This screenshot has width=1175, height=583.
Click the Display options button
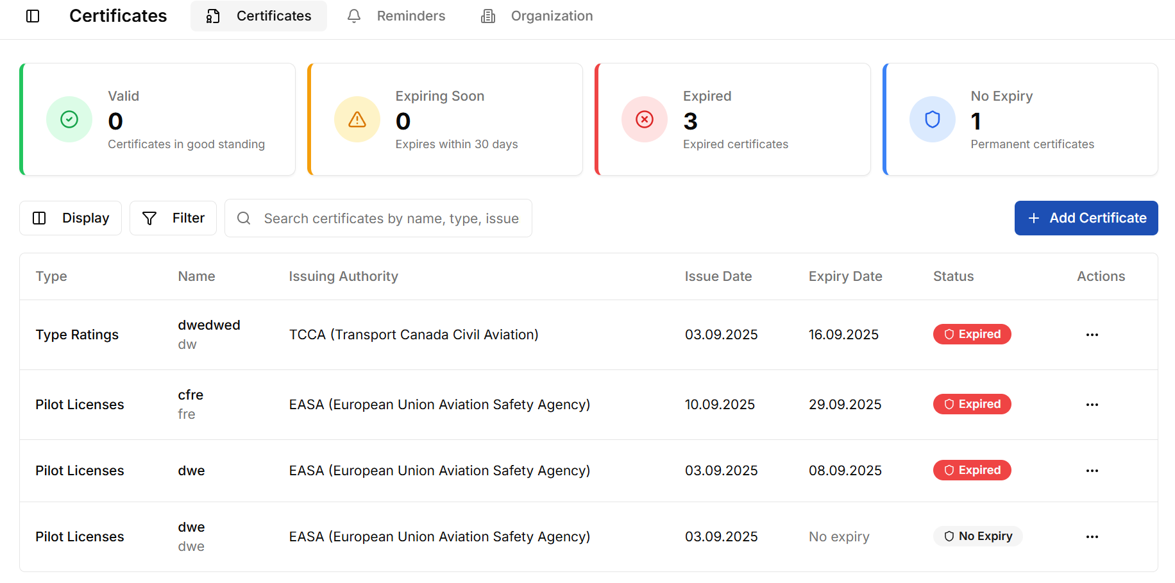pyautogui.click(x=70, y=218)
